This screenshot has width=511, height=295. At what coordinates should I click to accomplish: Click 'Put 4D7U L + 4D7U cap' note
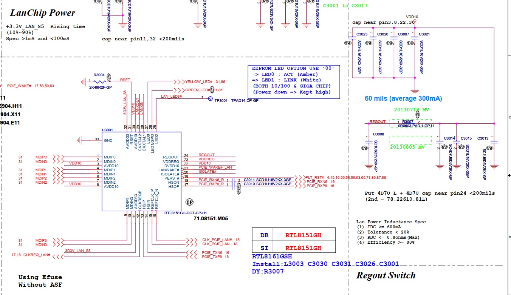coord(430,193)
